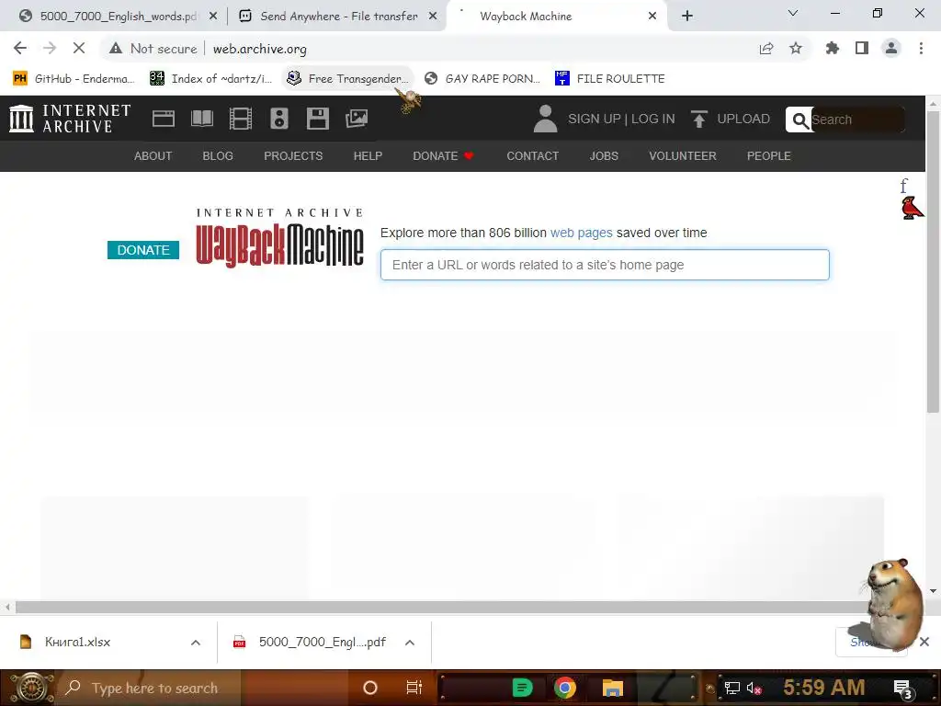Focus the Archive Search field
Screen dimensions: 941x706
(856, 120)
